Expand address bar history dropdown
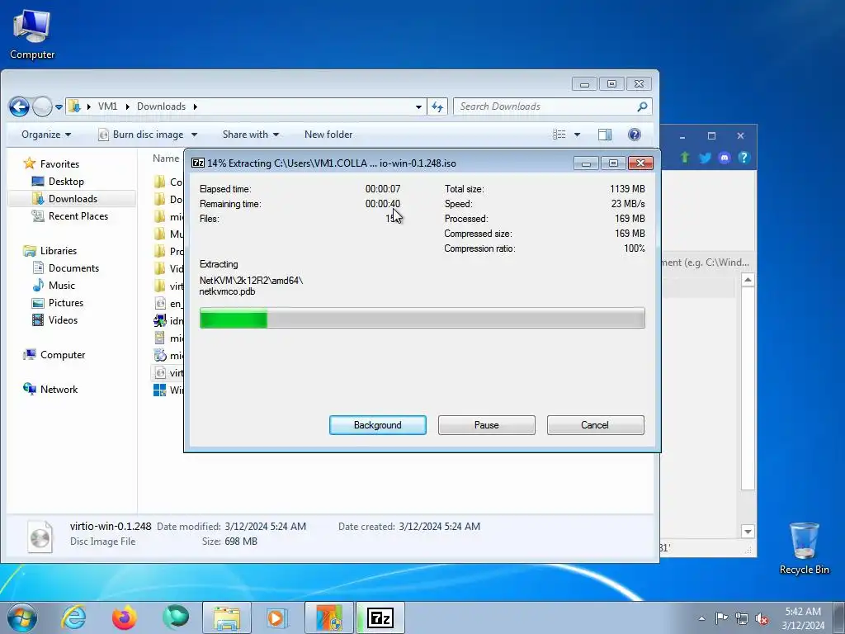 [x=418, y=106]
